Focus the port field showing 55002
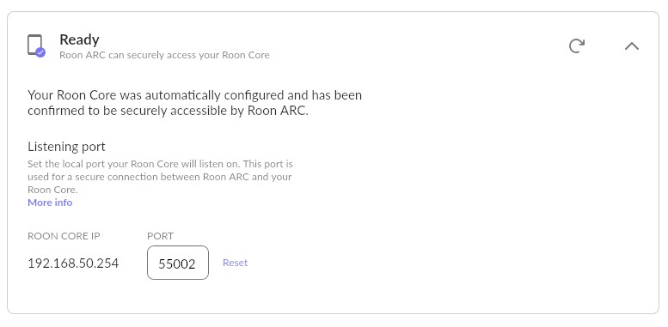The height and width of the screenshot is (327, 668). (178, 263)
